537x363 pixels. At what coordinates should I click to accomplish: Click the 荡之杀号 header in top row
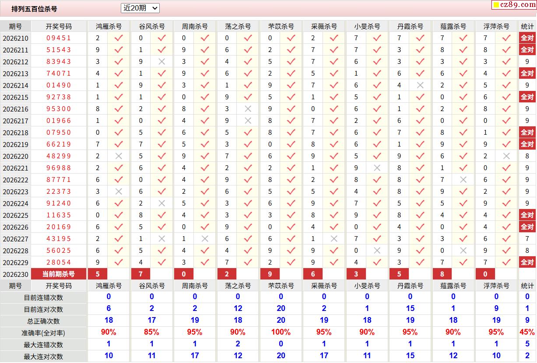click(x=238, y=27)
